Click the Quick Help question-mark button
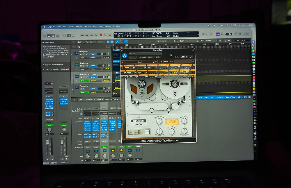291x188 pixels. point(53,36)
